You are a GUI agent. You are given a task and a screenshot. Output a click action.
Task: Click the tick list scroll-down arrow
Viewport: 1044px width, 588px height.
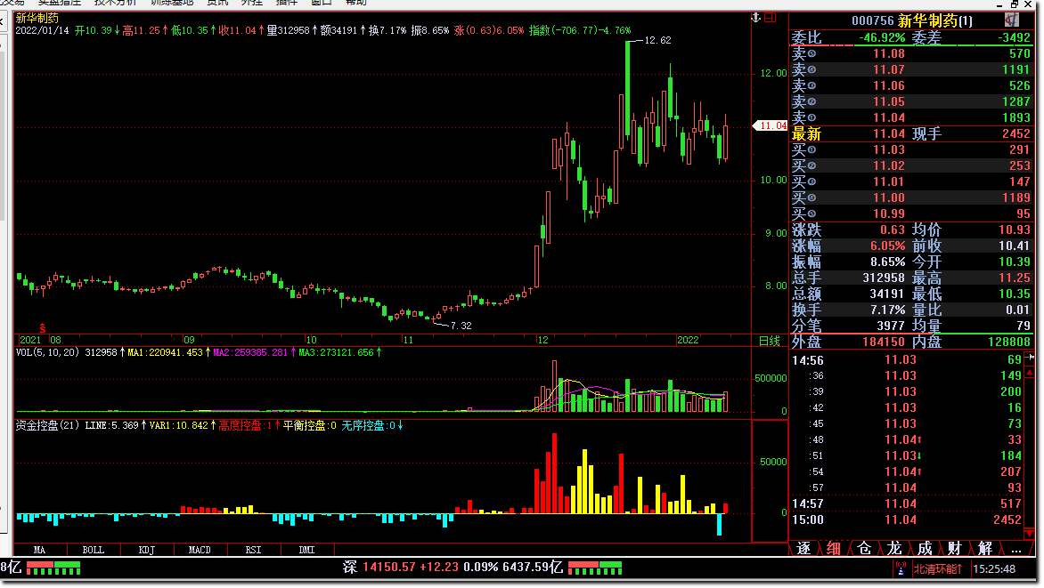[1030, 534]
